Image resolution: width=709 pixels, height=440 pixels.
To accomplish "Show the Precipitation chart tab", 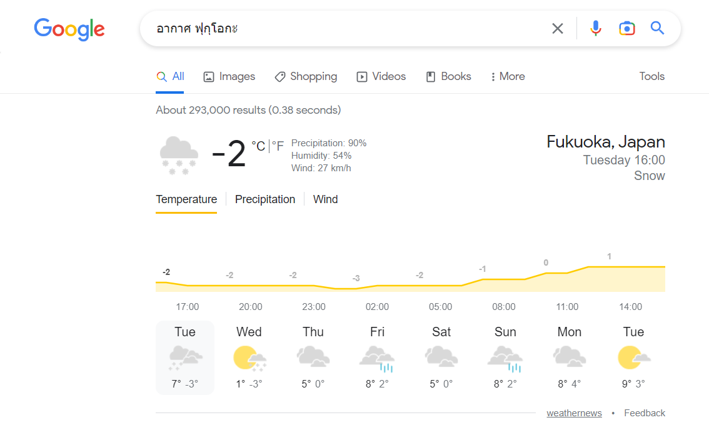I will tap(265, 199).
